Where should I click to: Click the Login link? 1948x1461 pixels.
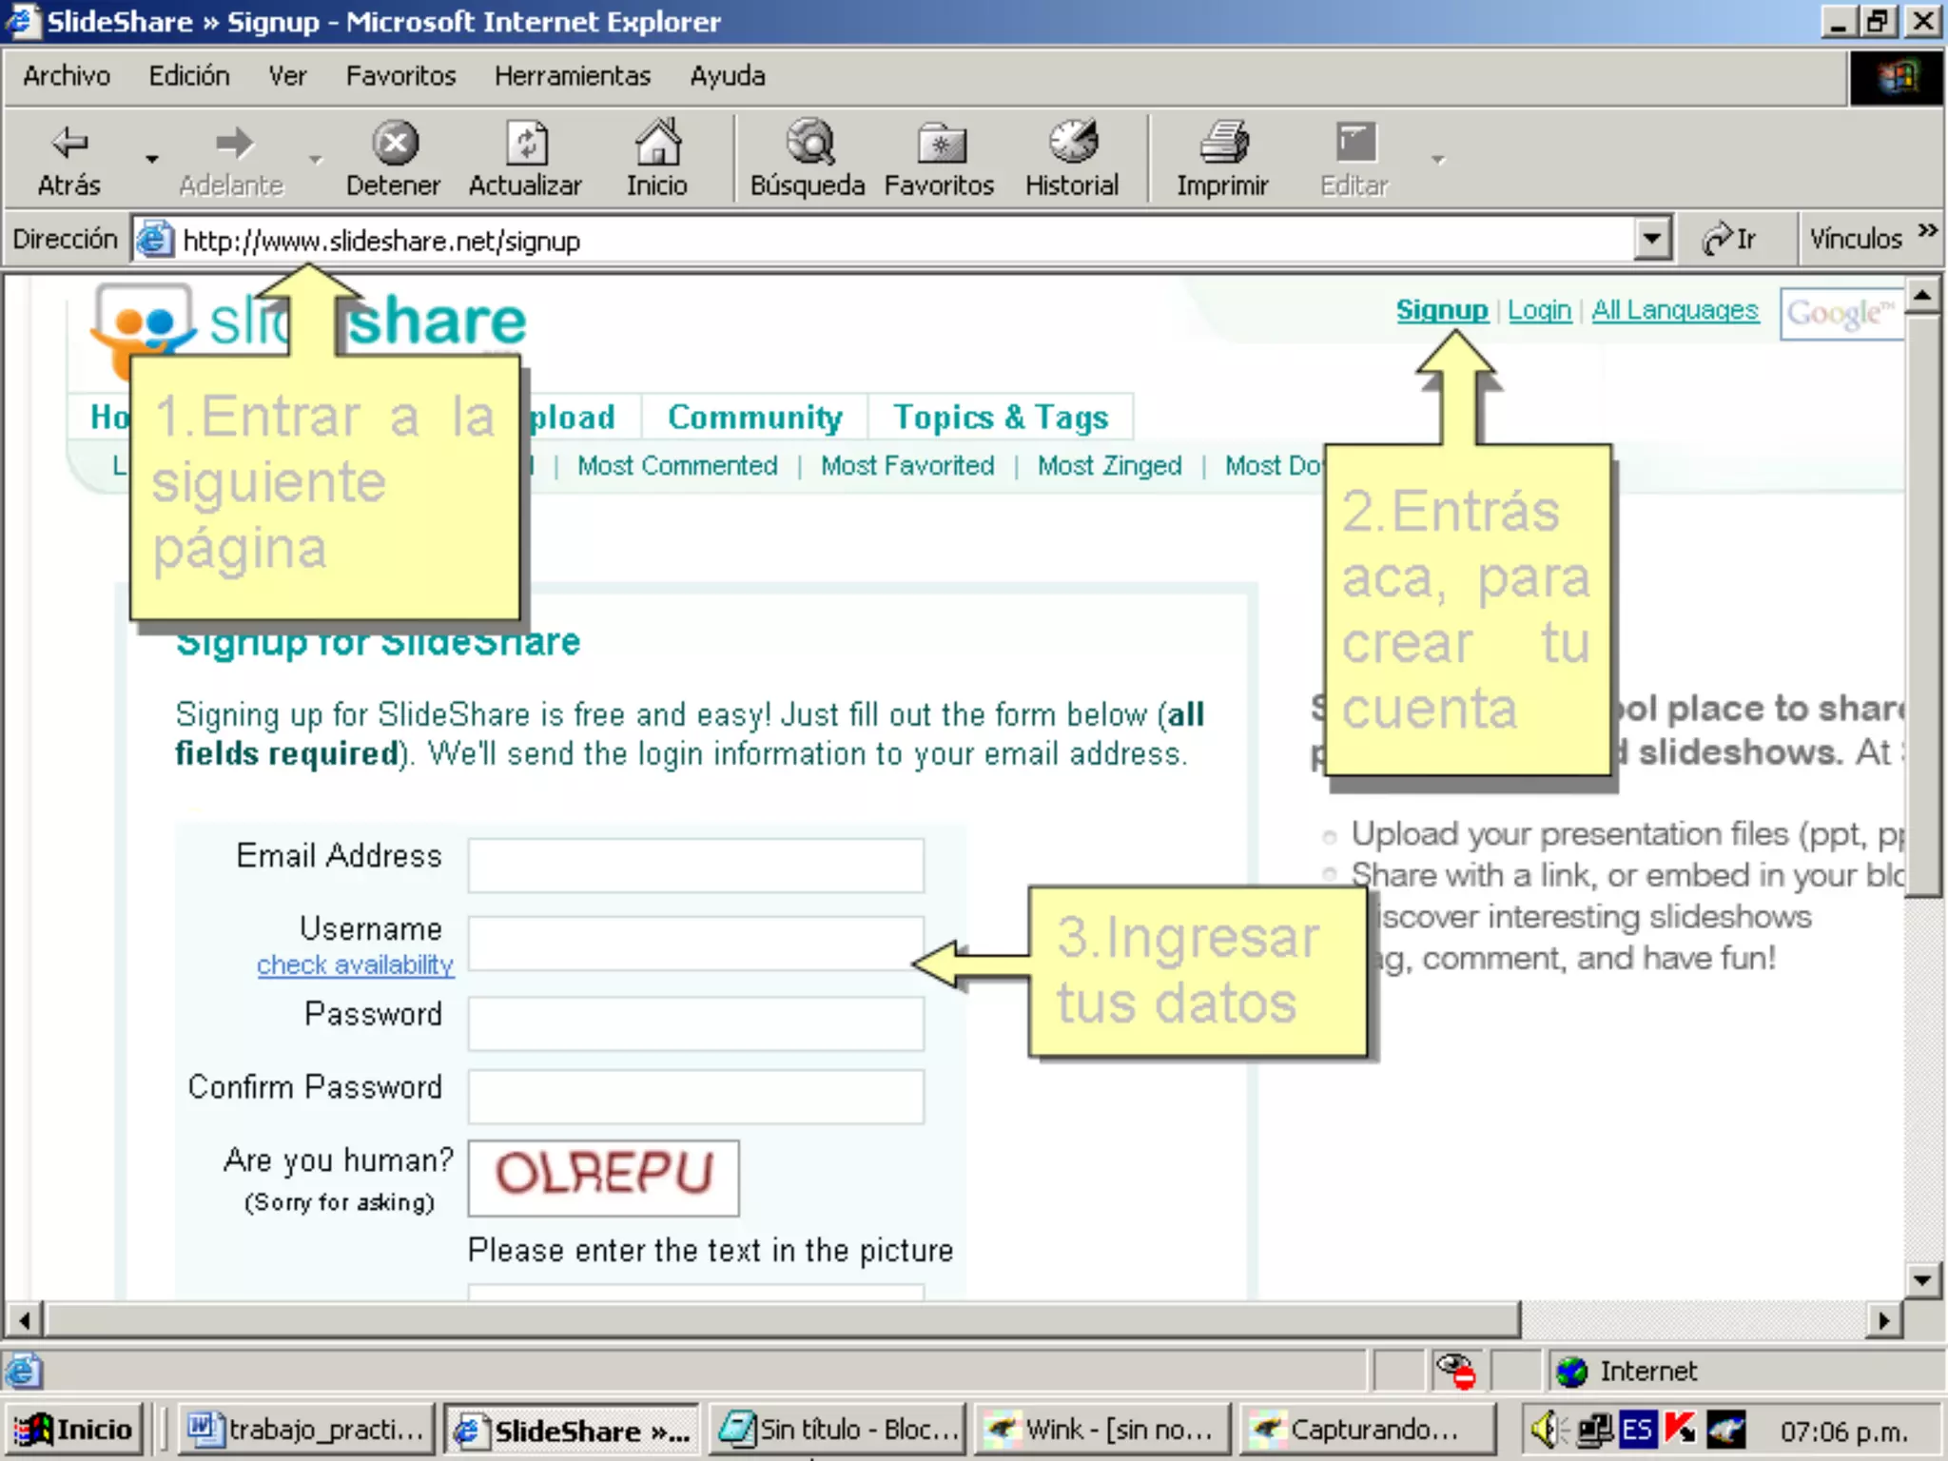pos(1539,310)
